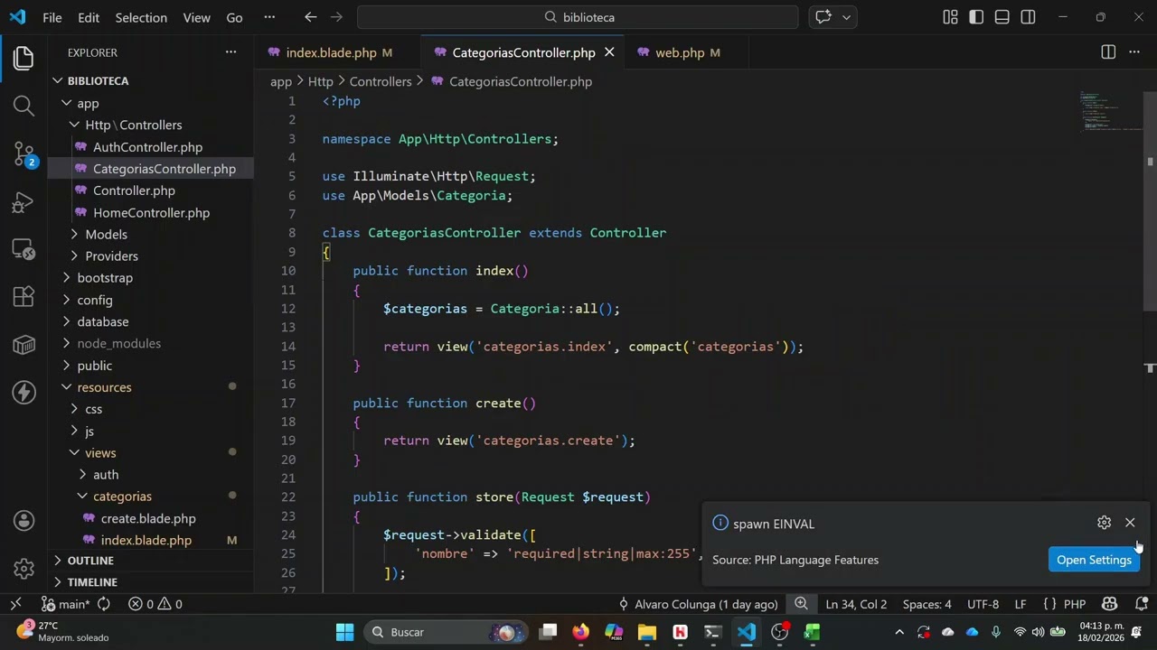Open the Search view in activity bar
This screenshot has height=650, width=1157.
[x=24, y=107]
